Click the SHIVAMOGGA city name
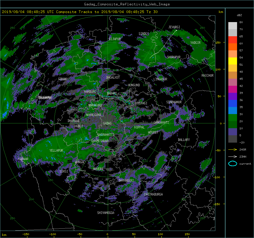This screenshot has height=238, width=254. point(106,213)
